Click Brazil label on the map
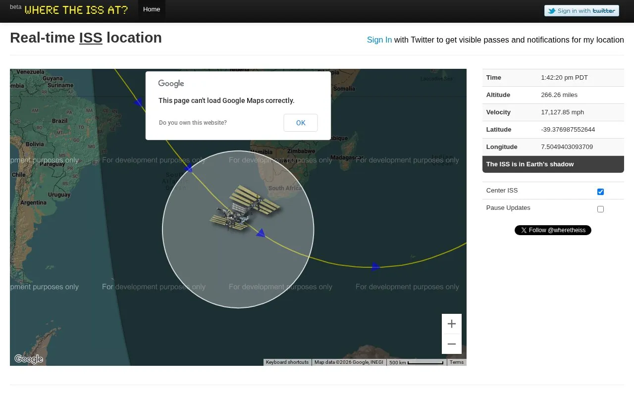 tap(59, 121)
